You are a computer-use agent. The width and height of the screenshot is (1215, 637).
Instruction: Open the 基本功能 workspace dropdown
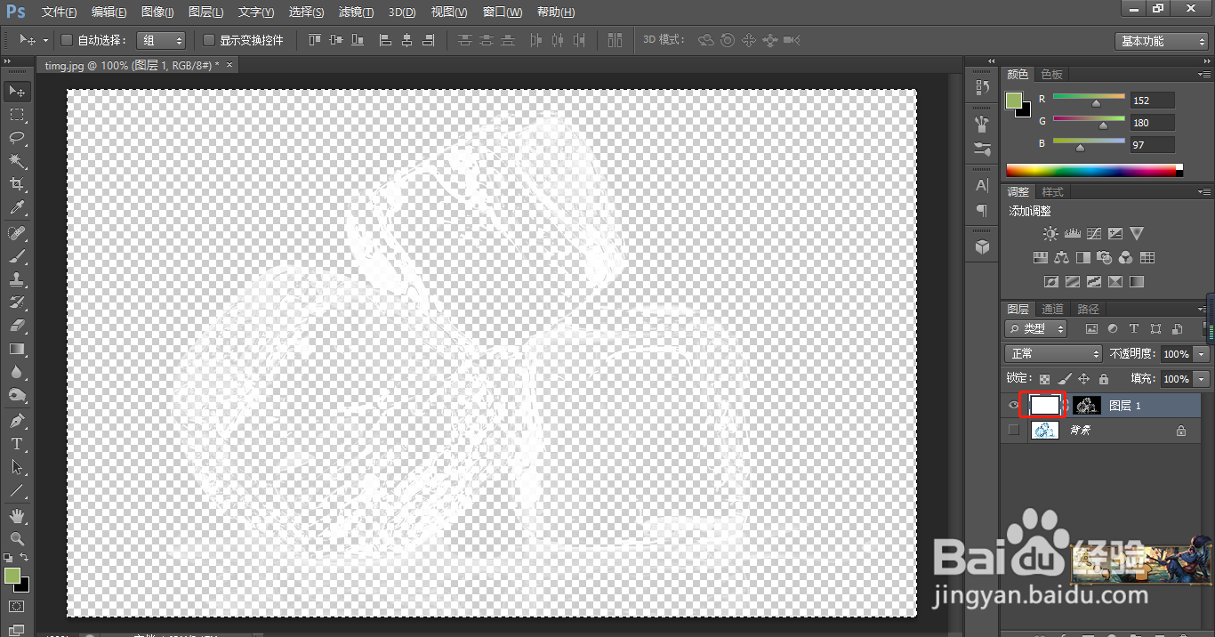(x=1162, y=41)
